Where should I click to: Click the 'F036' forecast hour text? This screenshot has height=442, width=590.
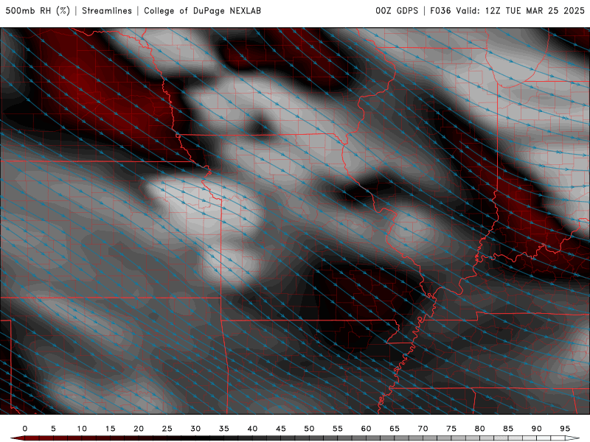pyautogui.click(x=440, y=11)
